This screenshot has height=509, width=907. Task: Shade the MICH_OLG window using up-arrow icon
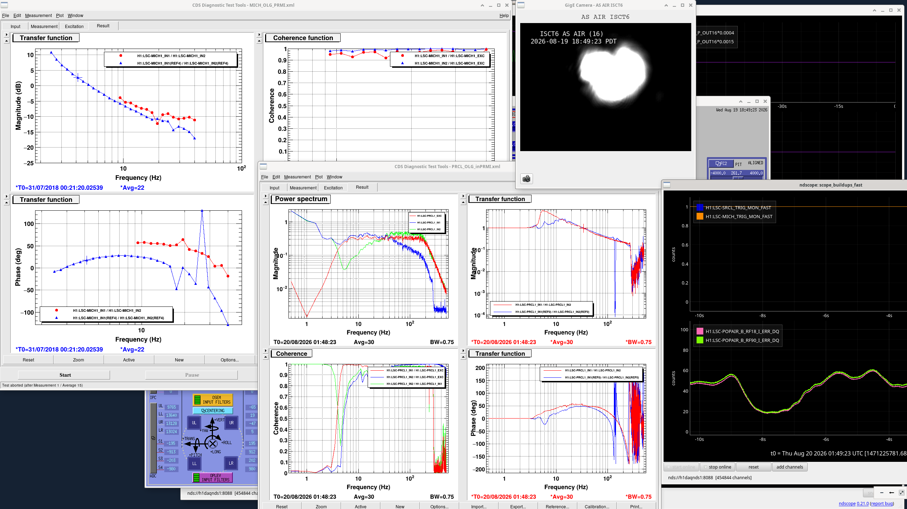point(482,5)
